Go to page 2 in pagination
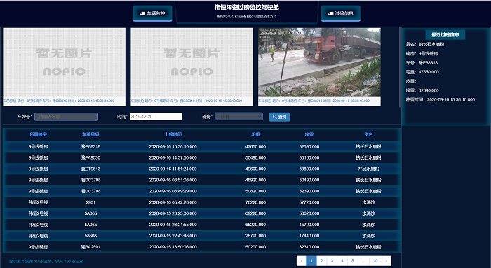491x268 pixels. pyautogui.click(x=321, y=261)
